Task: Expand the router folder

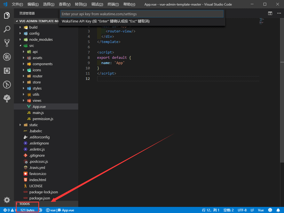Action: [46, 76]
